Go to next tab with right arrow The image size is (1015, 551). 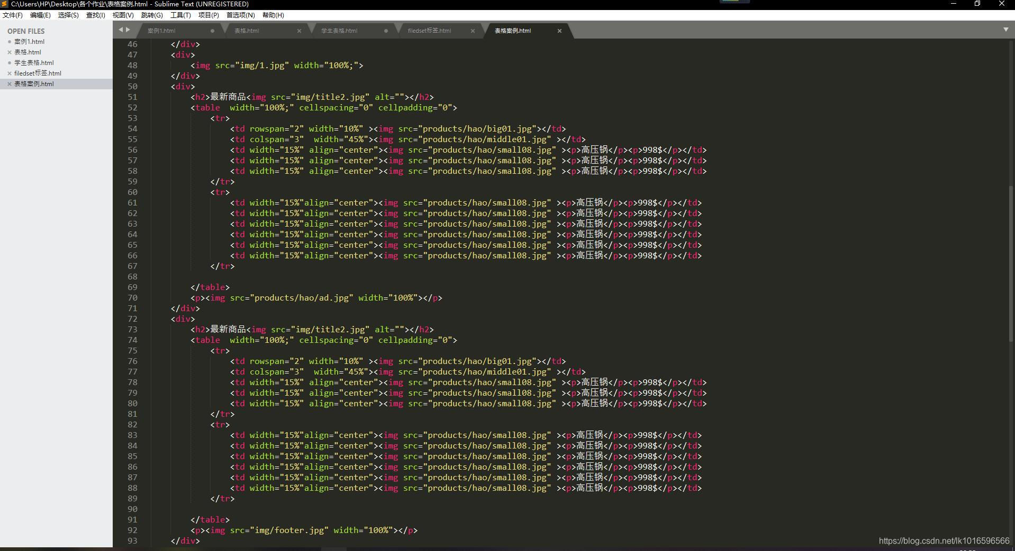tap(128, 30)
